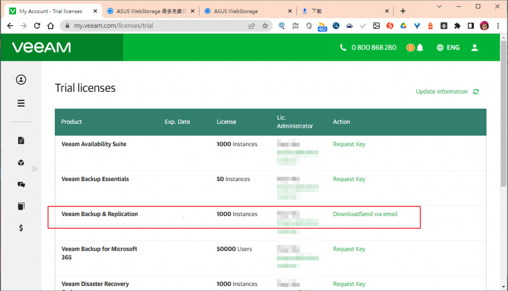
Task: Open the products box icon in the sidebar
Action: (21, 163)
